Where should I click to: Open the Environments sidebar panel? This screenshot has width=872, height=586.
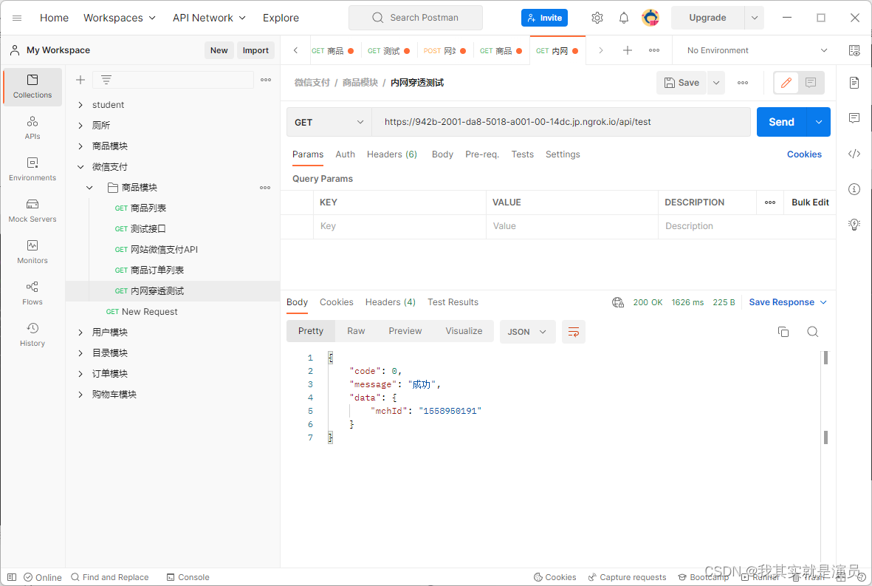(x=32, y=169)
